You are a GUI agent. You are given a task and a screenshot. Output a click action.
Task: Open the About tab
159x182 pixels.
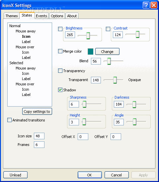click(x=72, y=16)
